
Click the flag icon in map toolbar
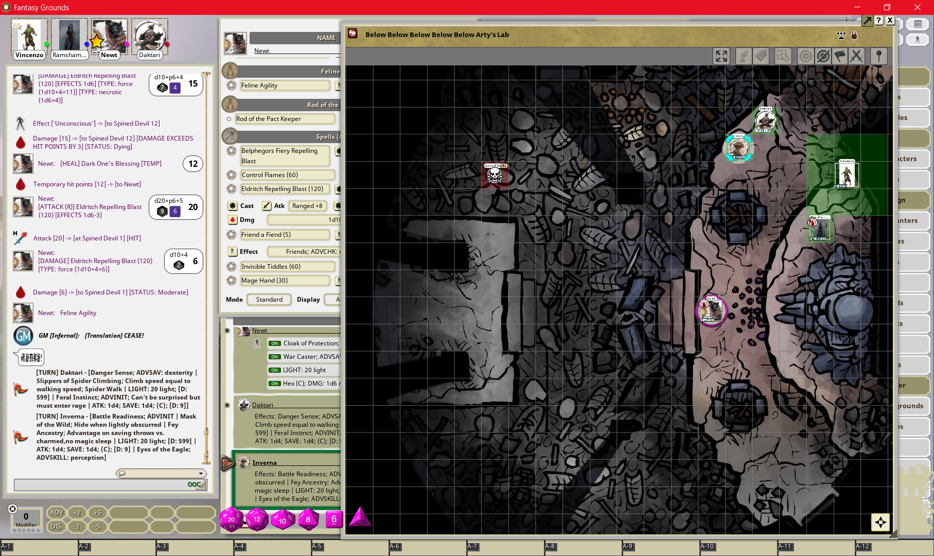pos(839,56)
